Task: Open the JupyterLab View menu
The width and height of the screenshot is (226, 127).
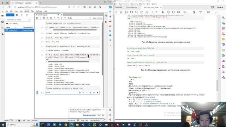Action: click(x=16, y=11)
